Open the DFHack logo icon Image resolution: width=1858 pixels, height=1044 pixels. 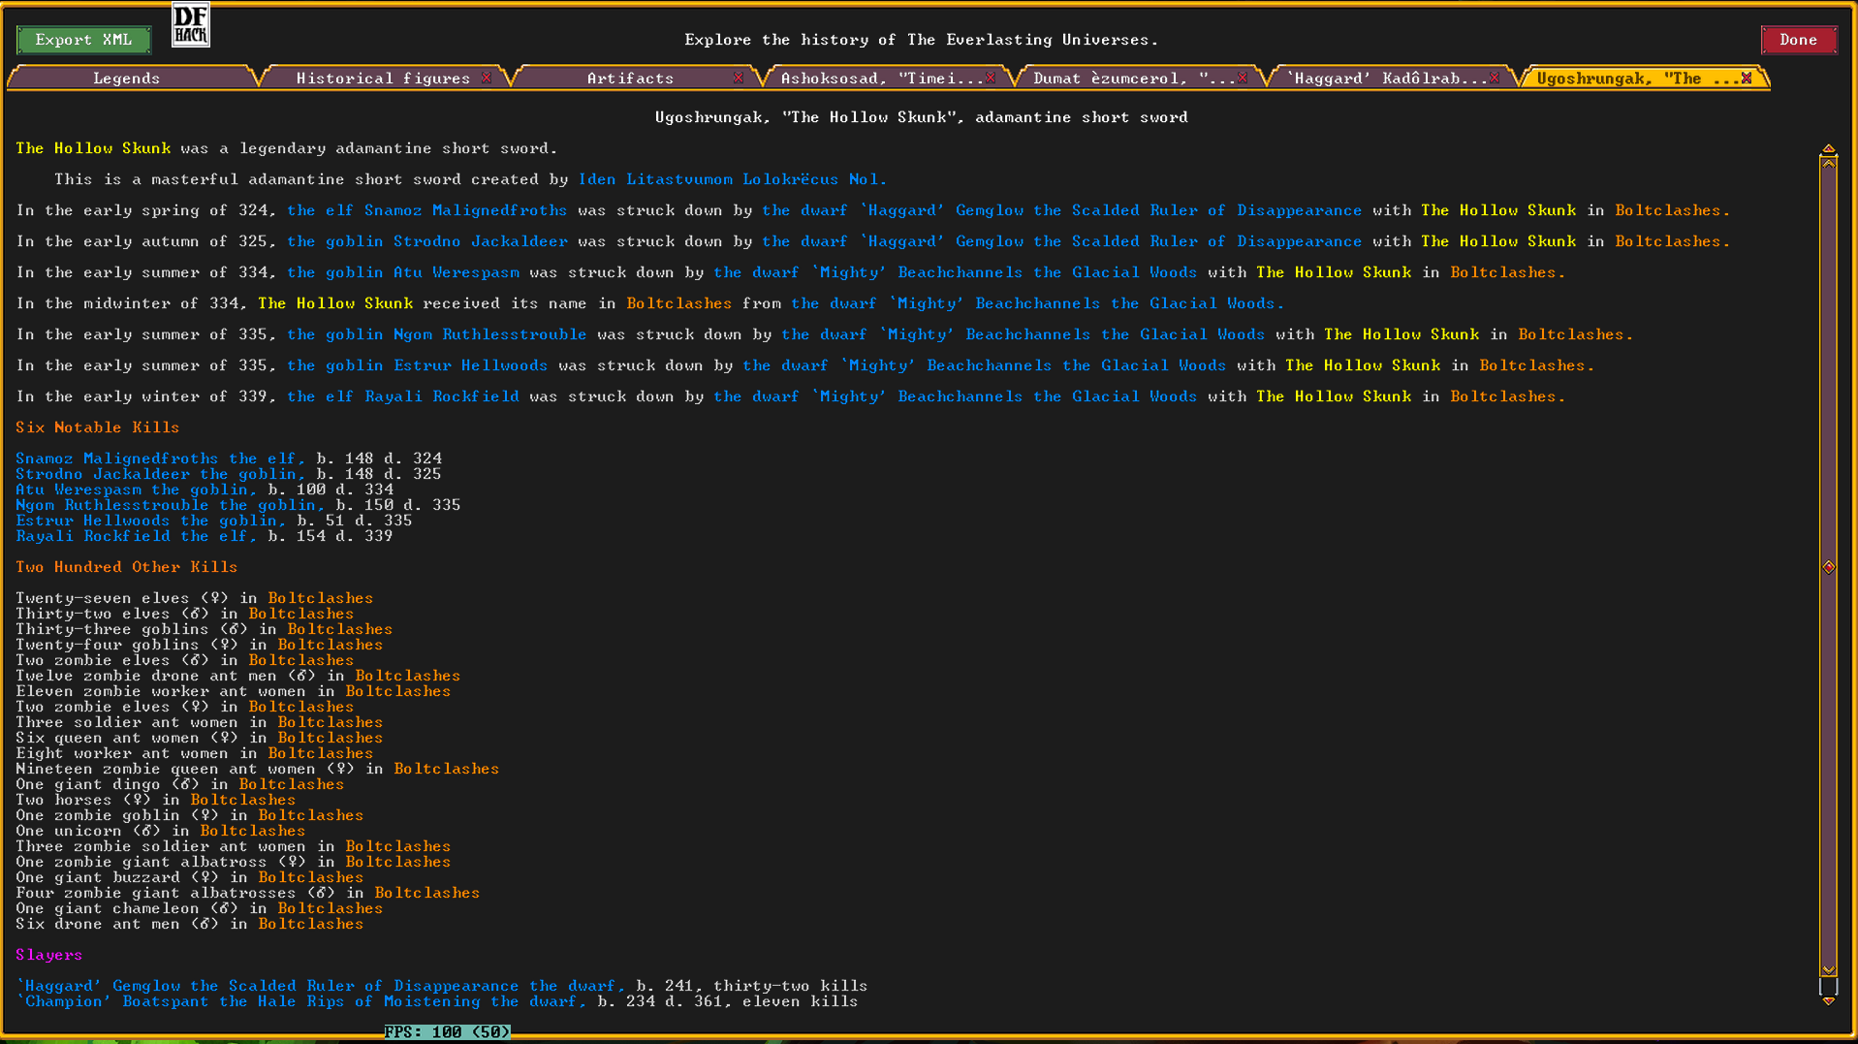click(x=190, y=24)
